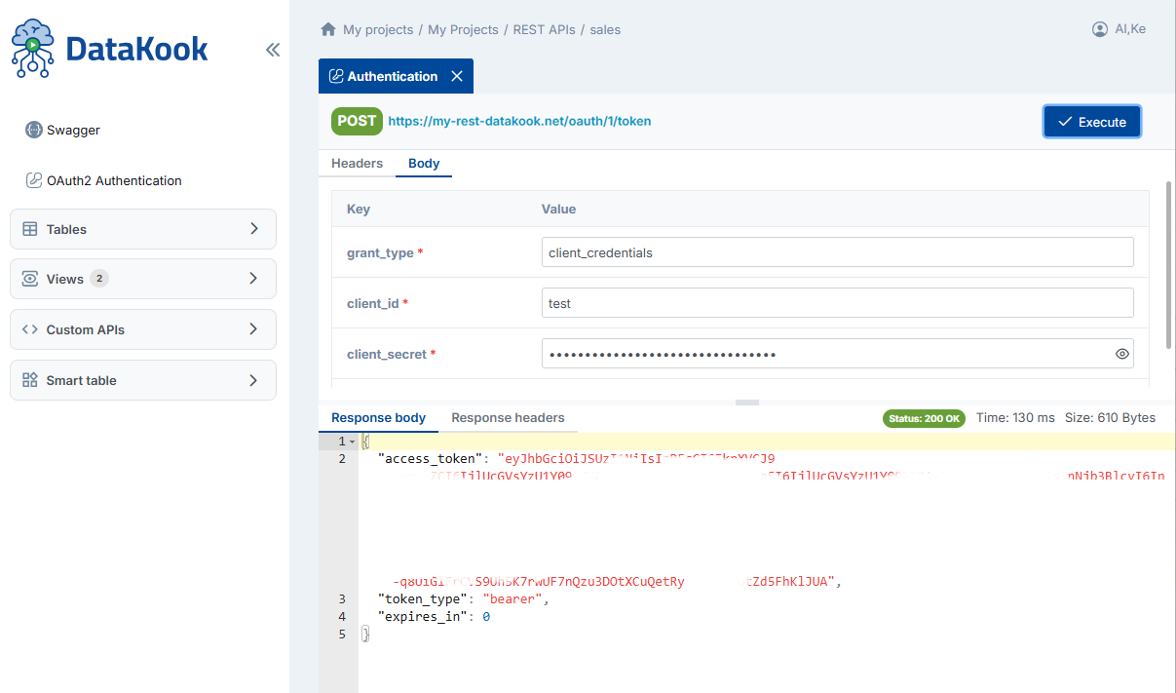This screenshot has width=1176, height=693.
Task: Switch to the Headers tab
Action: tap(357, 164)
